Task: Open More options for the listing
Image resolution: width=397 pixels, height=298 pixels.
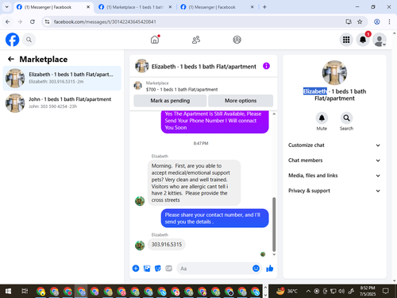Action: pos(241,101)
